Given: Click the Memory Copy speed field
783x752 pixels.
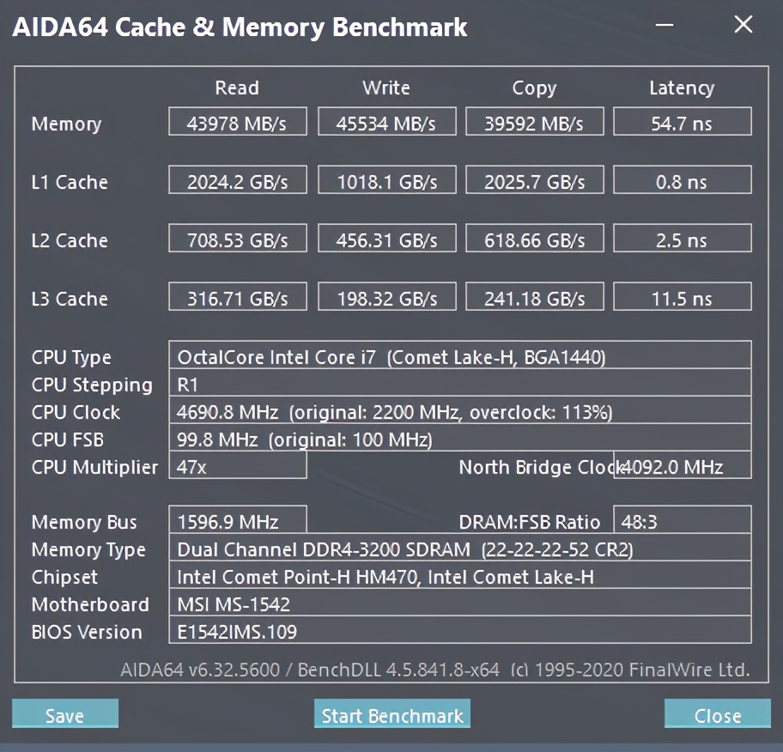Looking at the screenshot, I should [534, 123].
